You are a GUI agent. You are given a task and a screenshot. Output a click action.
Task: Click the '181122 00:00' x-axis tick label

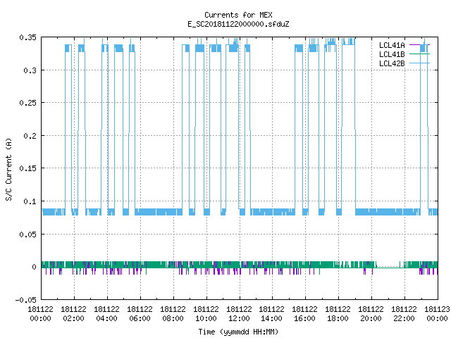[41, 314]
